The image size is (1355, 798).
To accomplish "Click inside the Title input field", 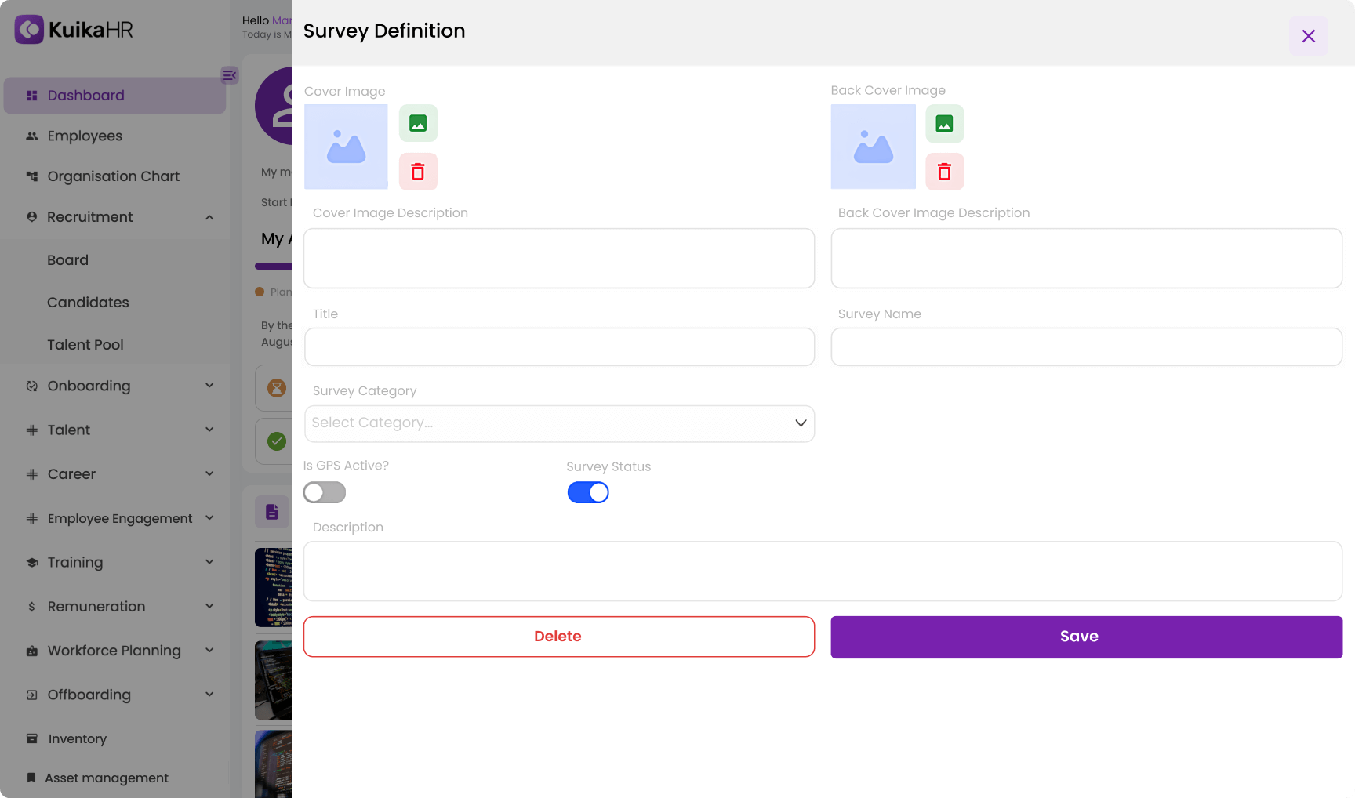I will coord(558,346).
